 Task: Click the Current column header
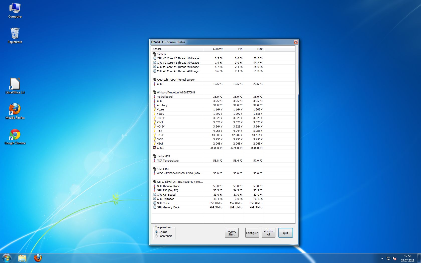[214, 49]
